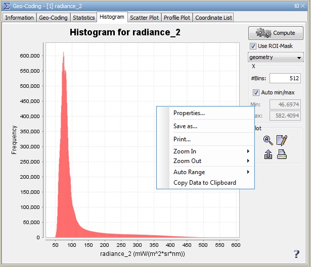Click the export/save plot icon
Screen dimensions: 311x267
(x=268, y=155)
